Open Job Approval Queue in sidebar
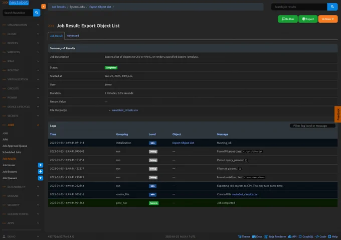The image size is (341, 240). 15,146
